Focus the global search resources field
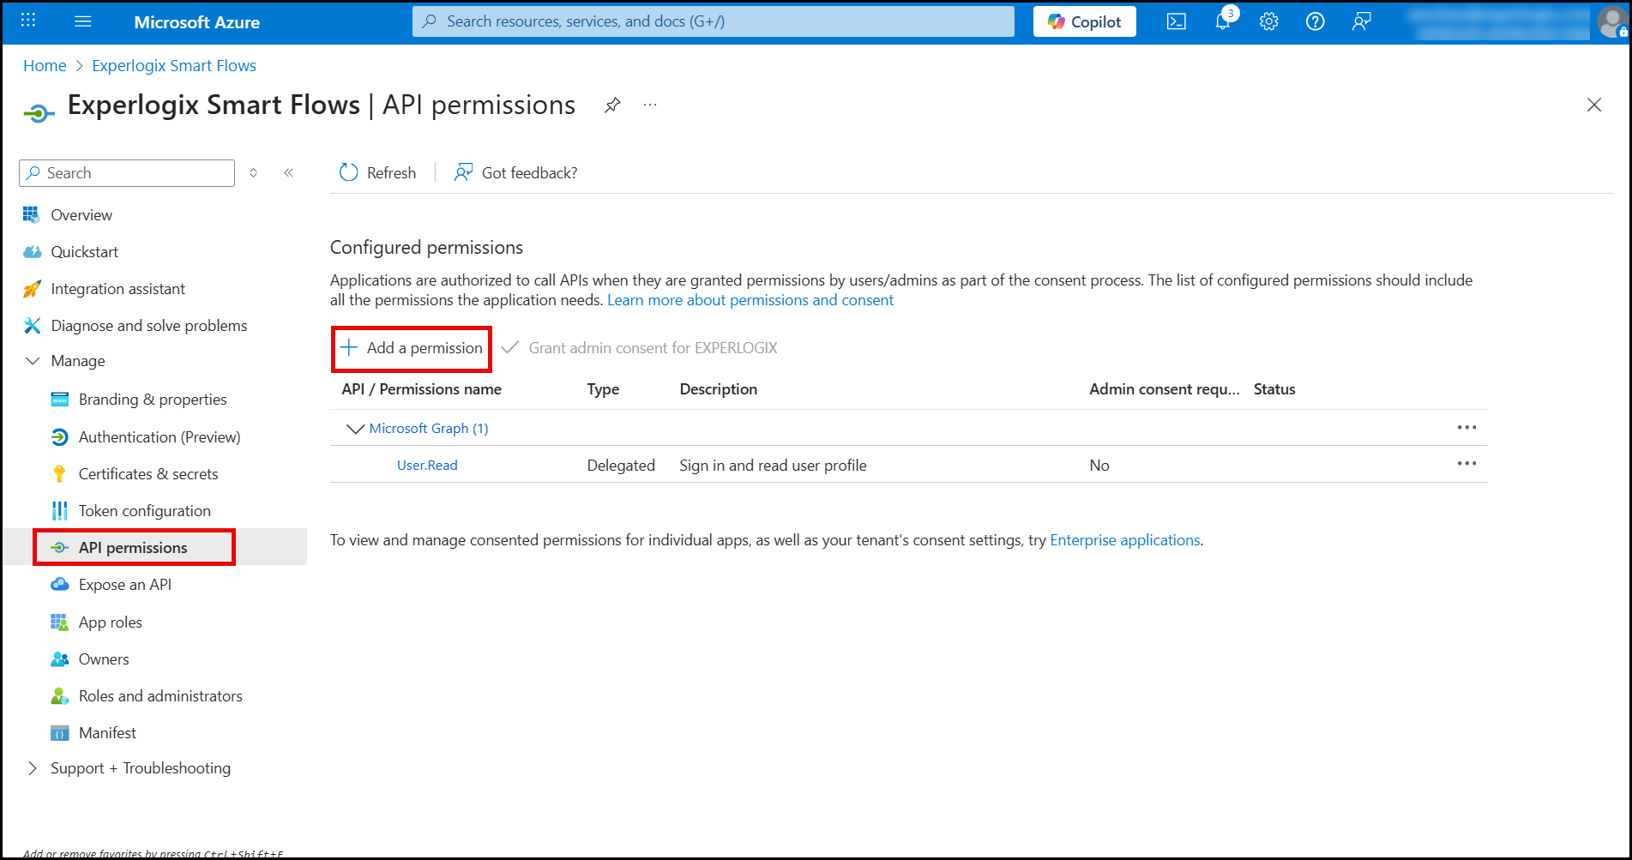The width and height of the screenshot is (1632, 860). [714, 21]
